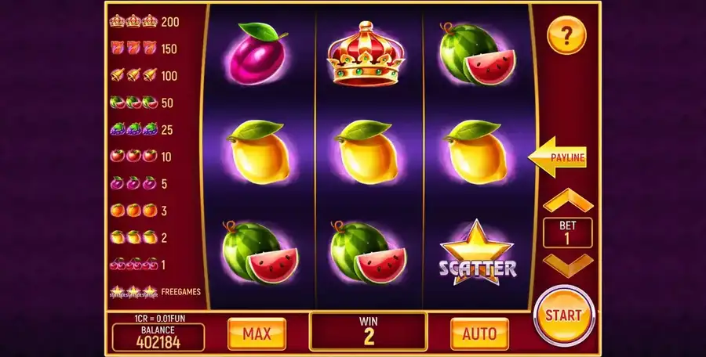
Task: Click the crown symbol on middle reel
Action: 366,54
